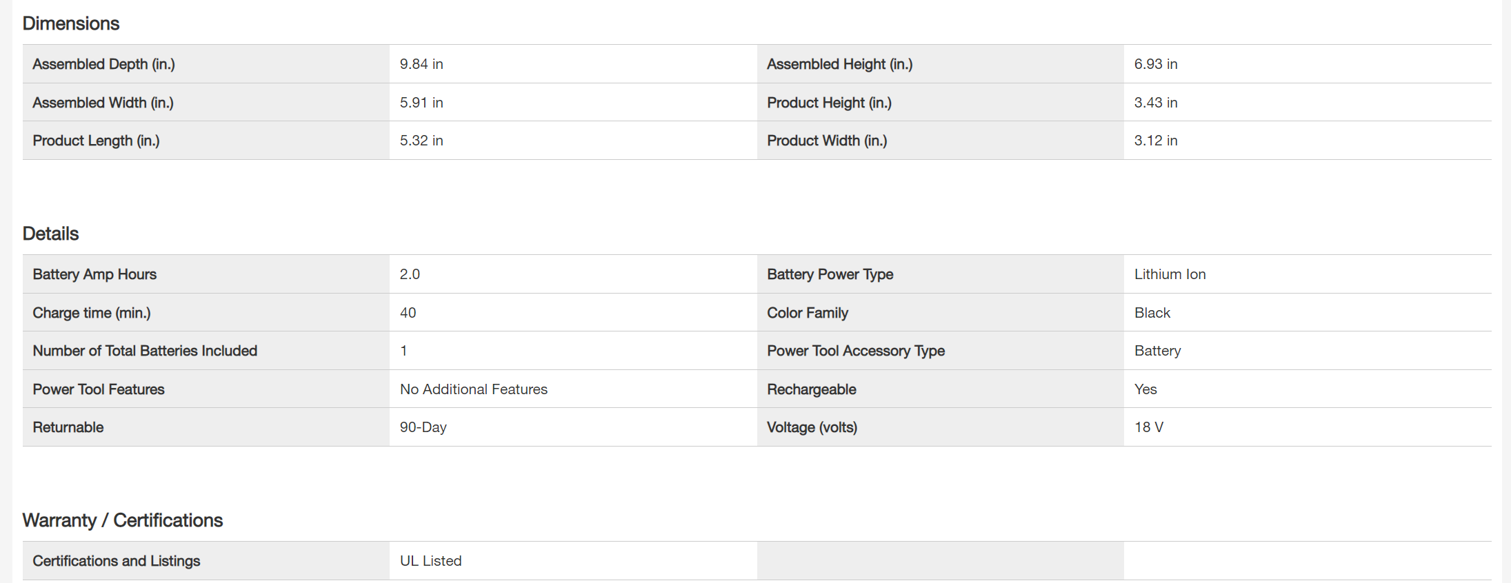Select the Product Length label
Image resolution: width=1511 pixels, height=583 pixels.
point(97,141)
